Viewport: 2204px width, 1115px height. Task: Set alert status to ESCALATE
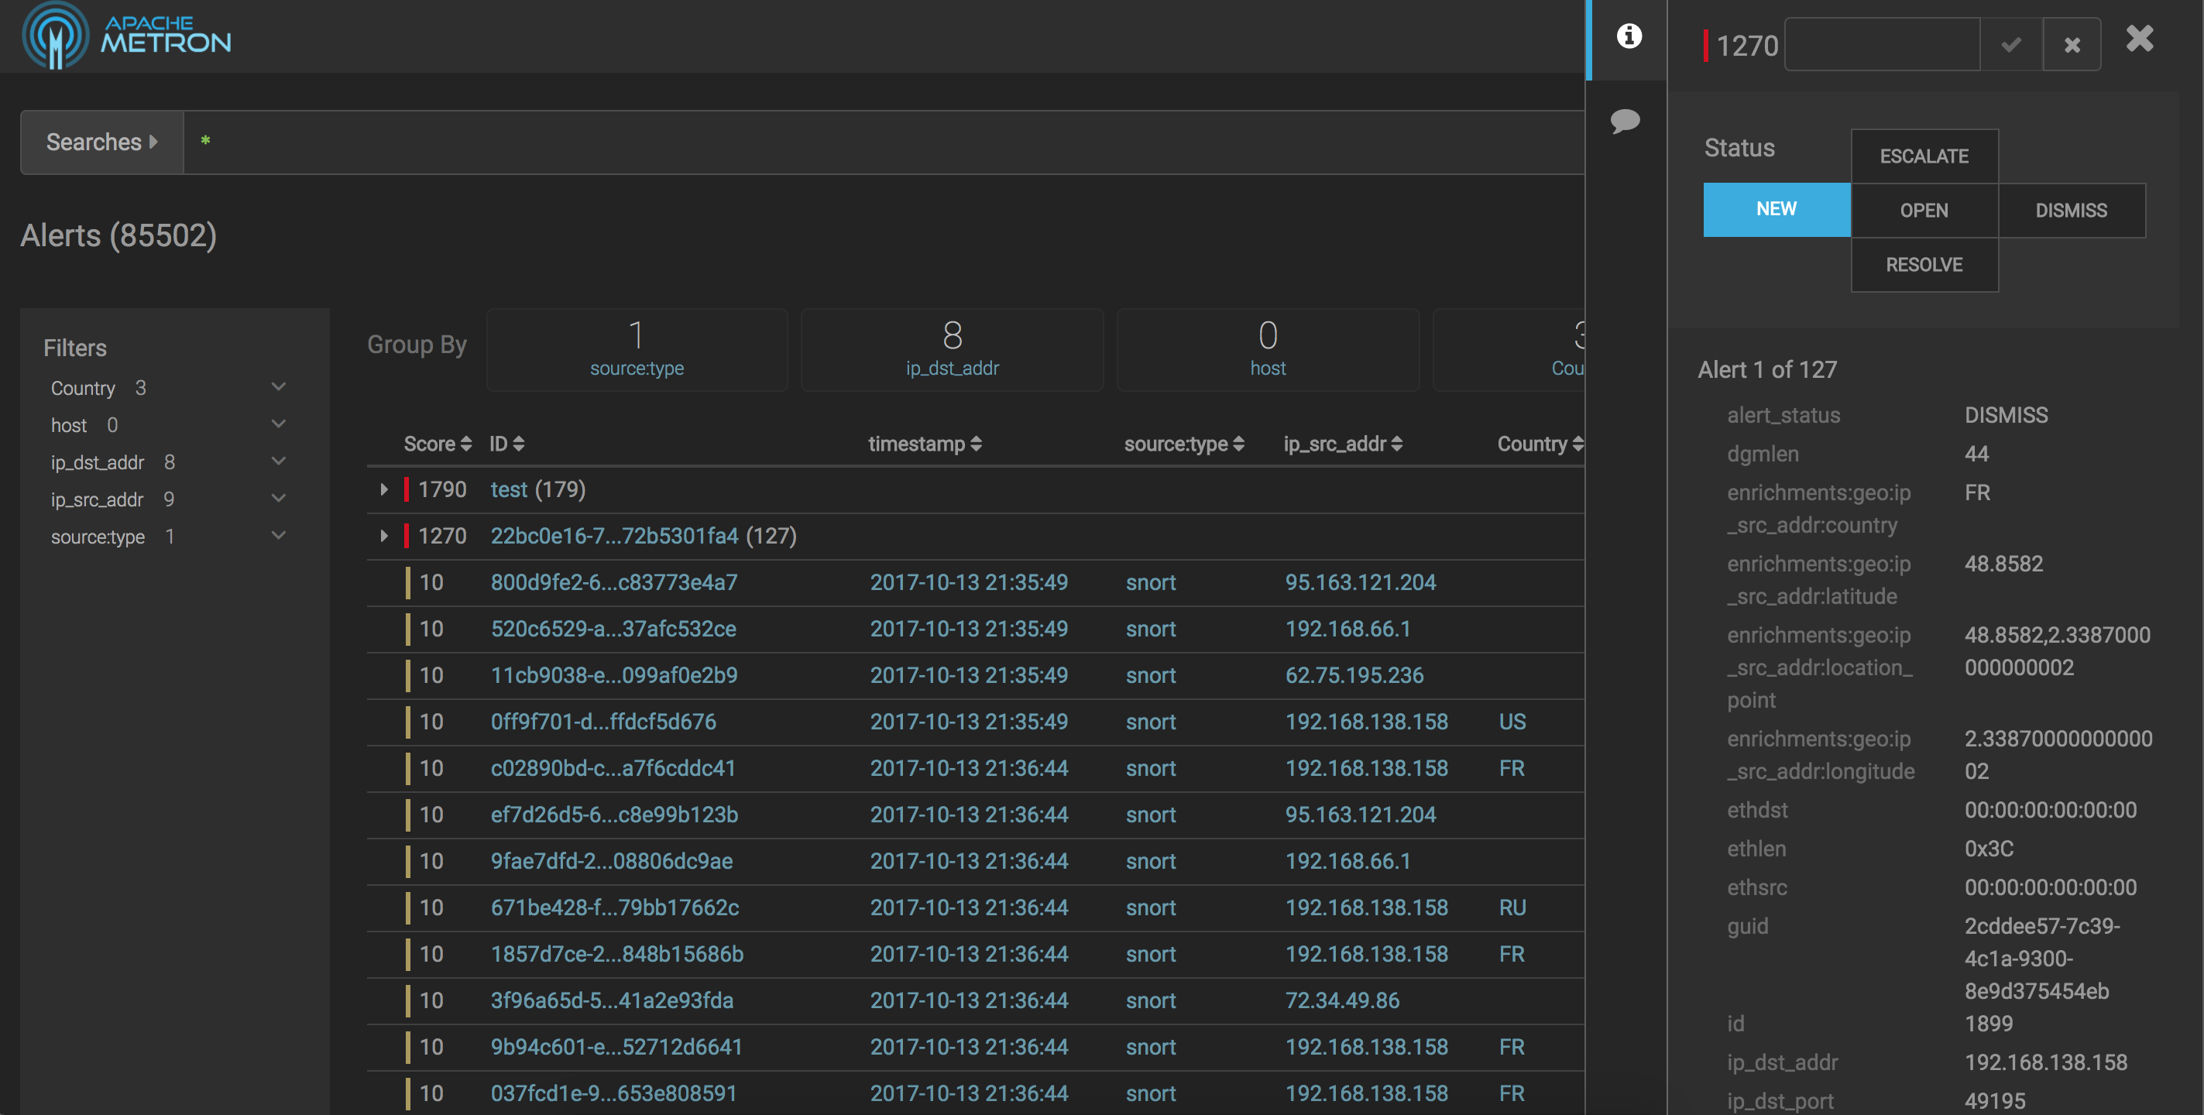tap(1924, 156)
